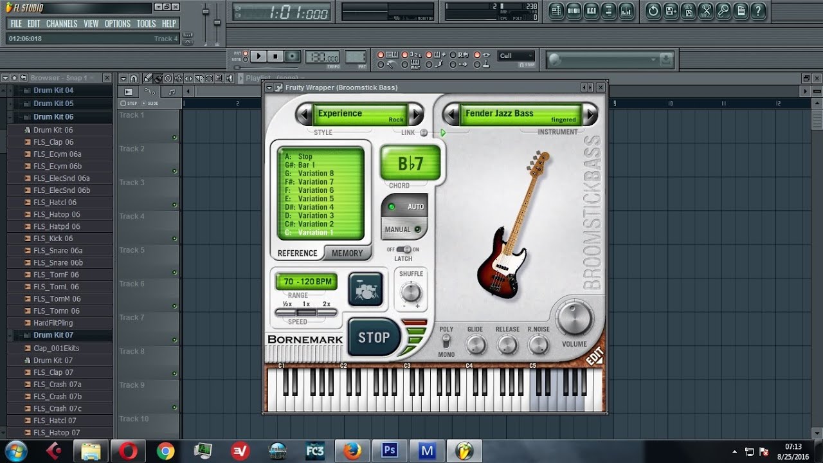823x463 pixels.
Task: Click the transport Stop button
Action: point(275,57)
